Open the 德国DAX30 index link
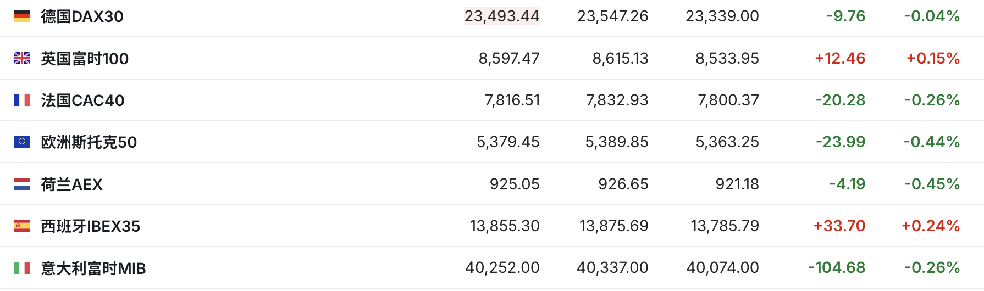 click(x=82, y=16)
